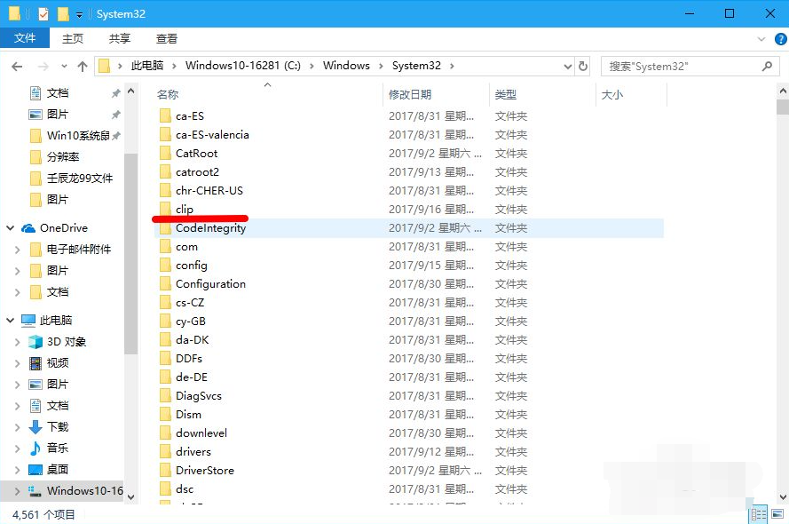Sort by the 名称 column header
Screen dimensions: 789x524
[168, 95]
